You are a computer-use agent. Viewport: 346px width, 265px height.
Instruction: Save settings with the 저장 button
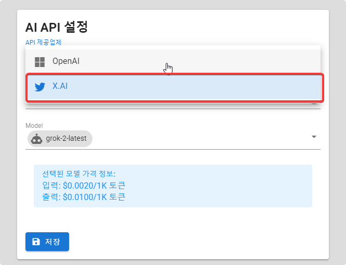pos(47,242)
